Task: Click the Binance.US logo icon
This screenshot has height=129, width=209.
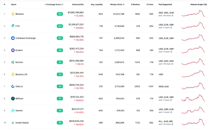Action: tap(13, 74)
